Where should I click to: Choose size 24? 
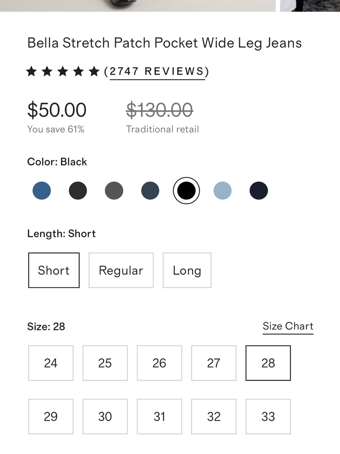tap(51, 363)
